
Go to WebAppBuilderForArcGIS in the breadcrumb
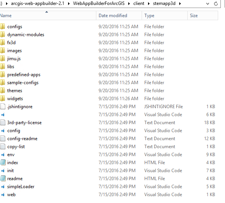[x=99, y=3]
